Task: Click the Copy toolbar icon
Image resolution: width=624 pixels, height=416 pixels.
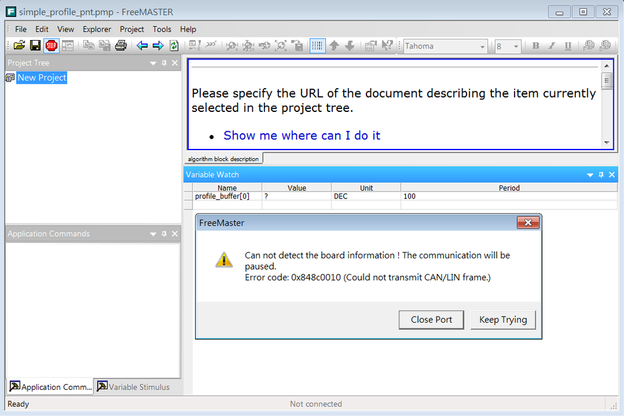Action: click(x=89, y=46)
